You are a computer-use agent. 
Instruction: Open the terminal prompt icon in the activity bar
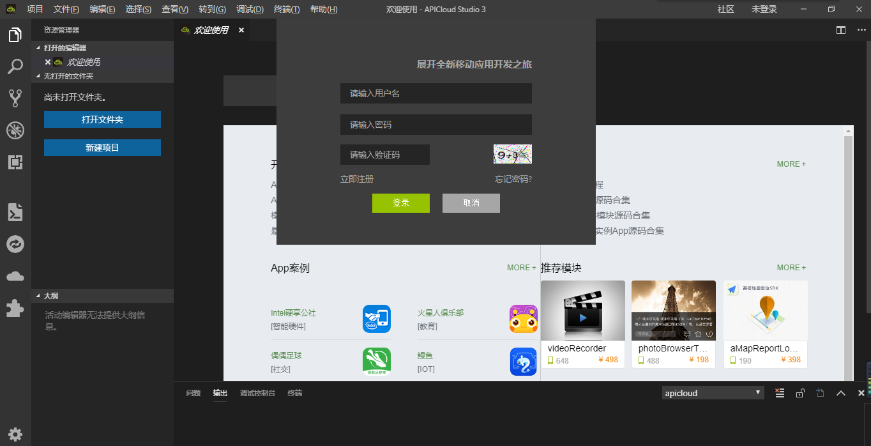[15, 212]
